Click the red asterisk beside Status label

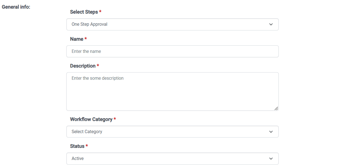(87, 146)
